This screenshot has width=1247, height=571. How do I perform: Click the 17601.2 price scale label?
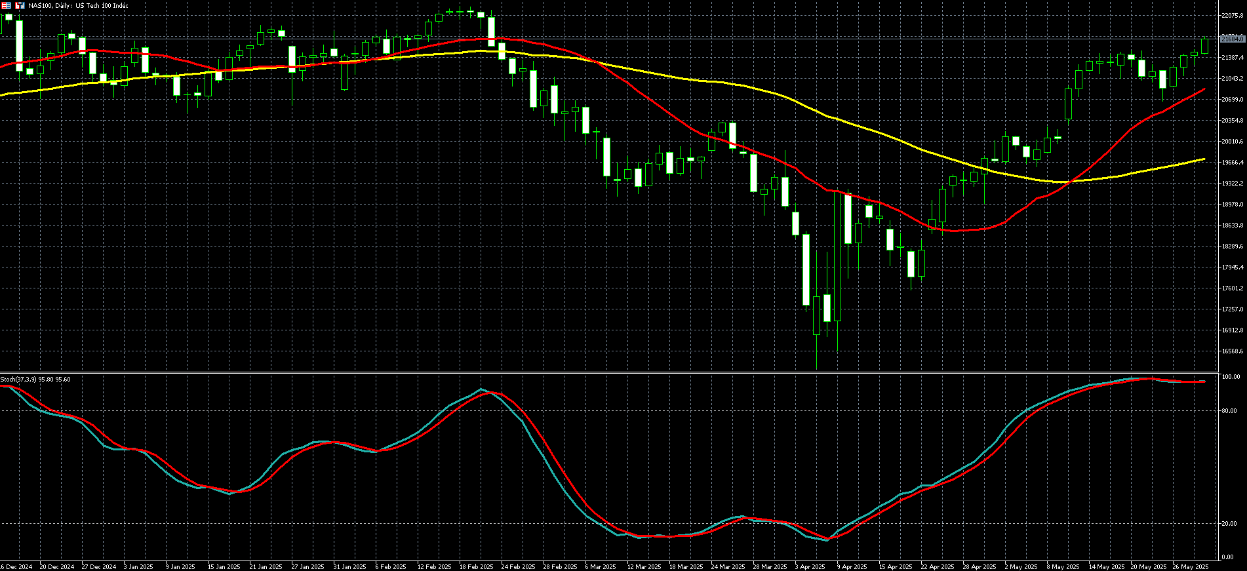tap(1232, 288)
